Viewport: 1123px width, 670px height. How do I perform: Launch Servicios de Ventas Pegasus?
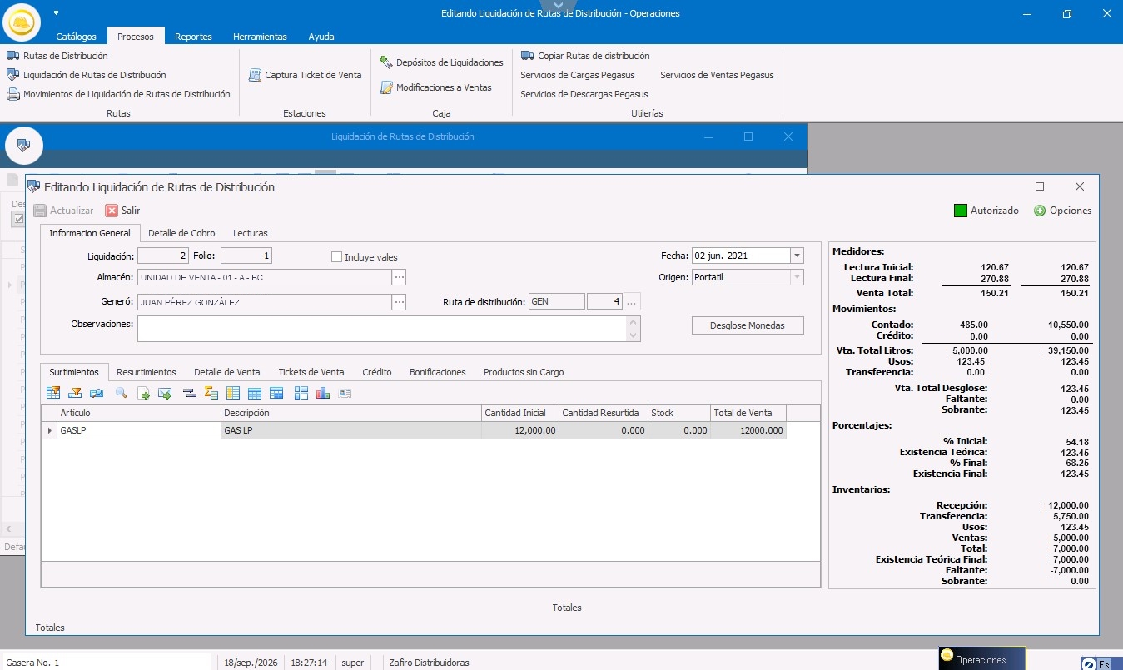pyautogui.click(x=717, y=75)
